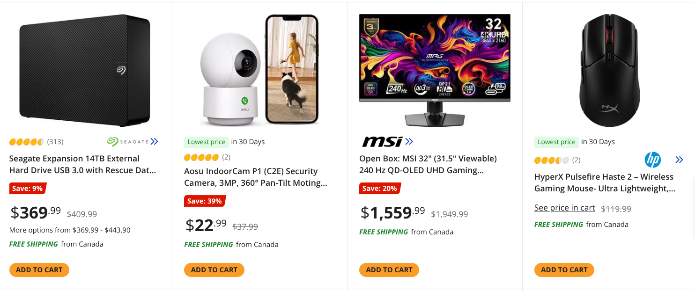The width and height of the screenshot is (695, 291).
Task: Click the HP brand logo icon
Action: coord(652,160)
